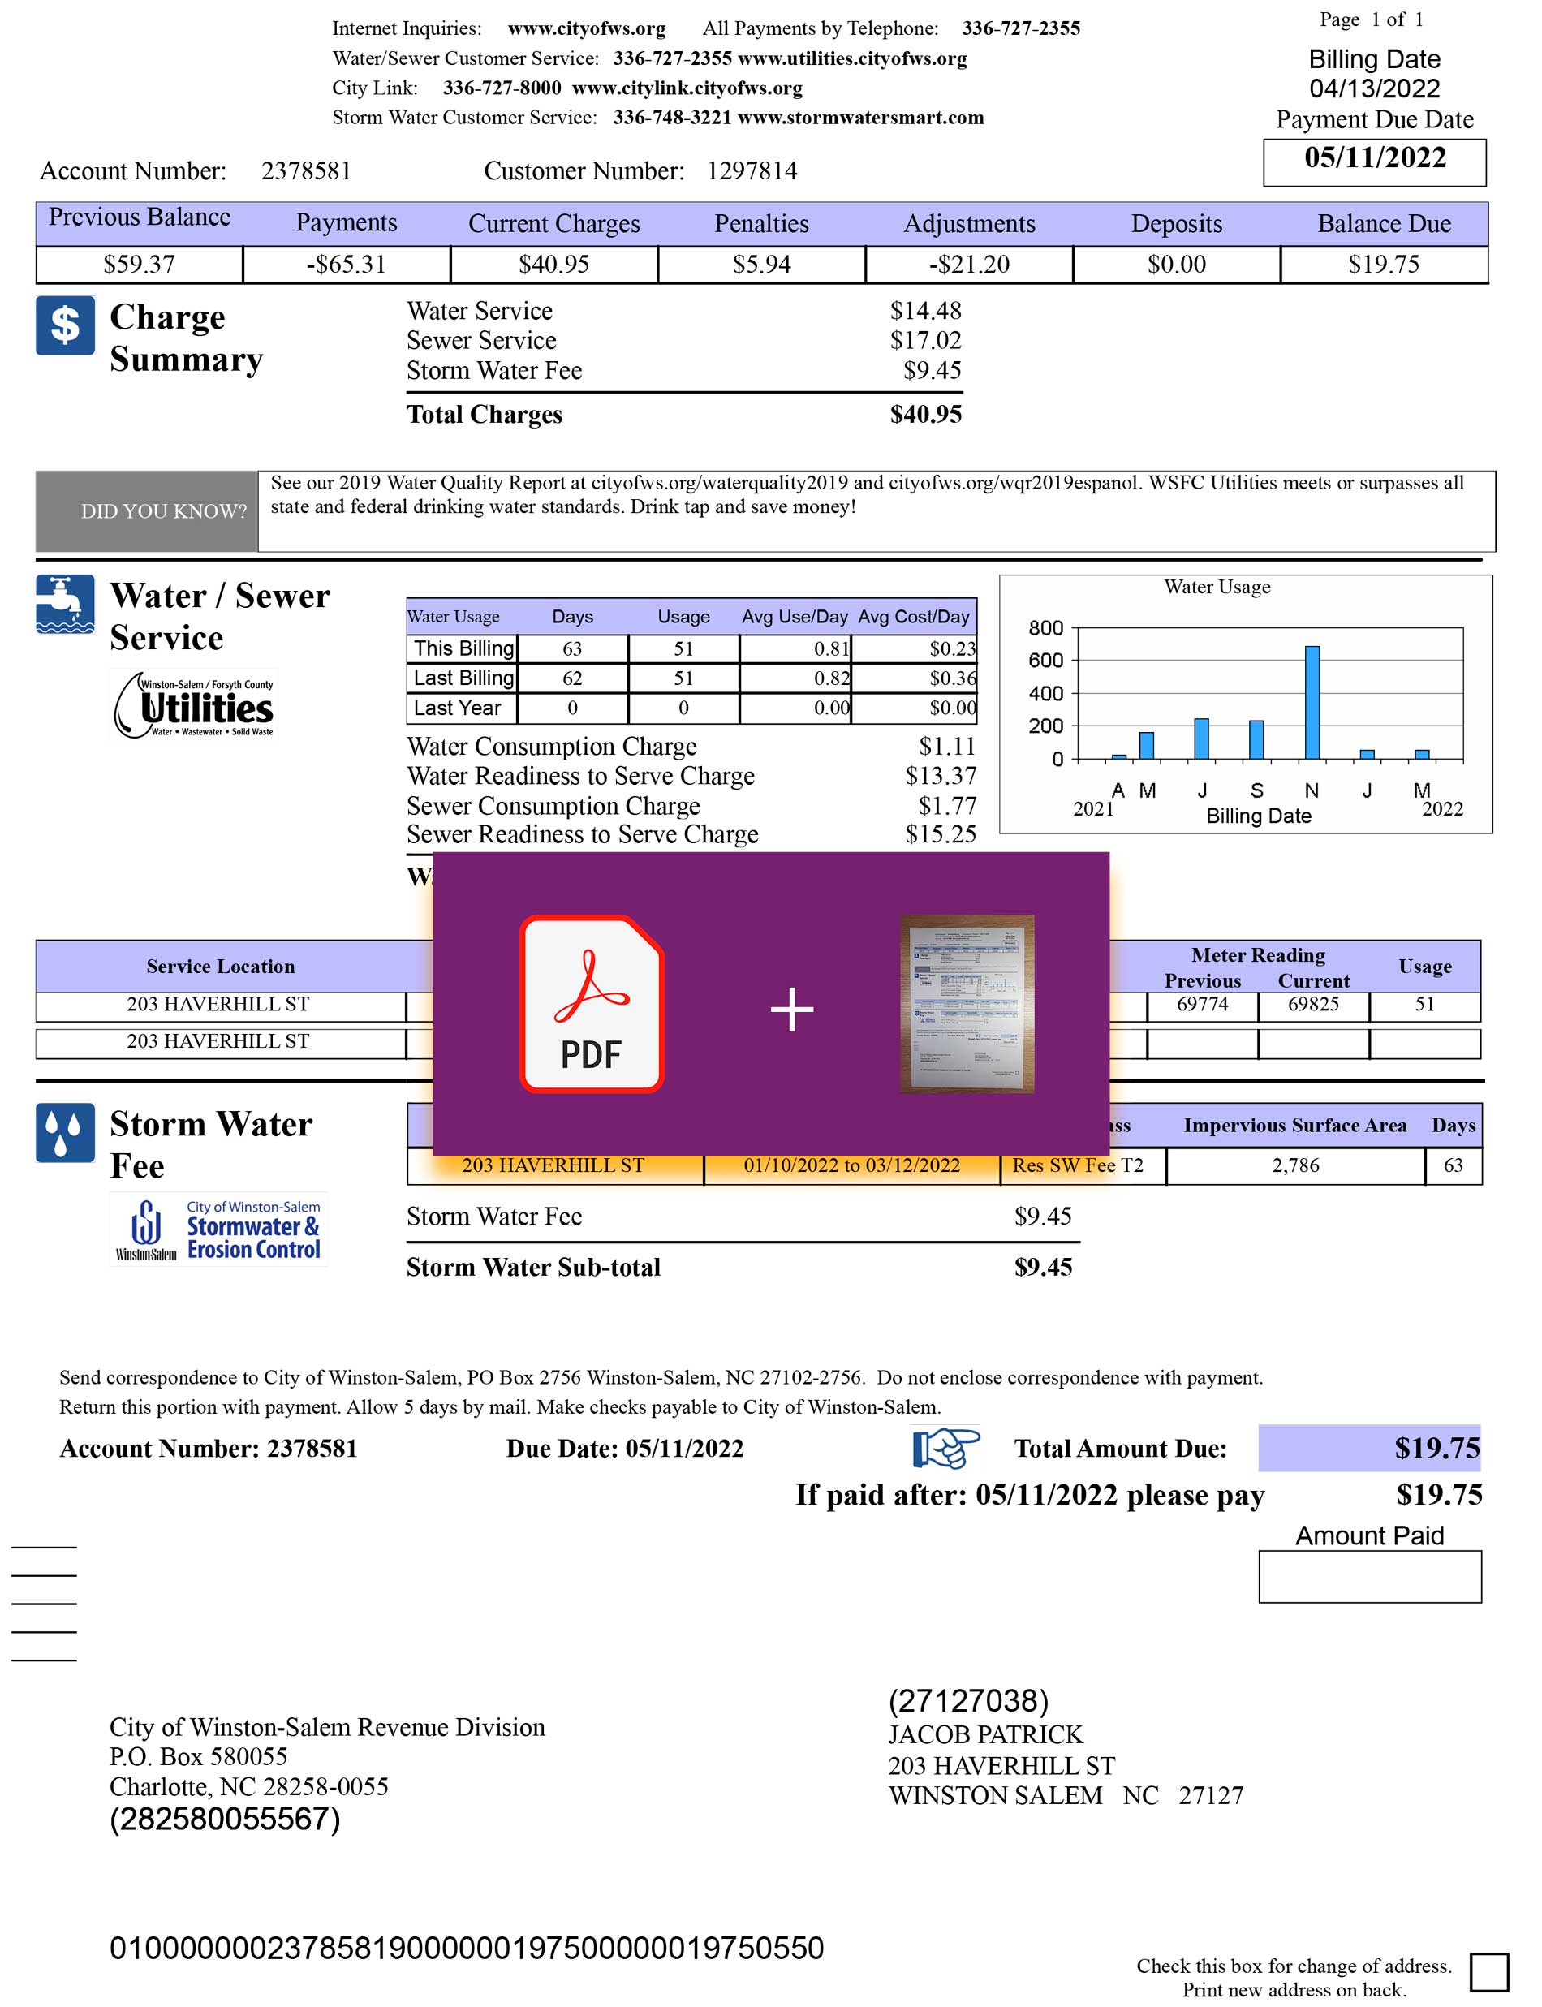The width and height of the screenshot is (1542, 2007).
Task: Click the Stormwater & Erosion Control logo
Action: point(218,1230)
